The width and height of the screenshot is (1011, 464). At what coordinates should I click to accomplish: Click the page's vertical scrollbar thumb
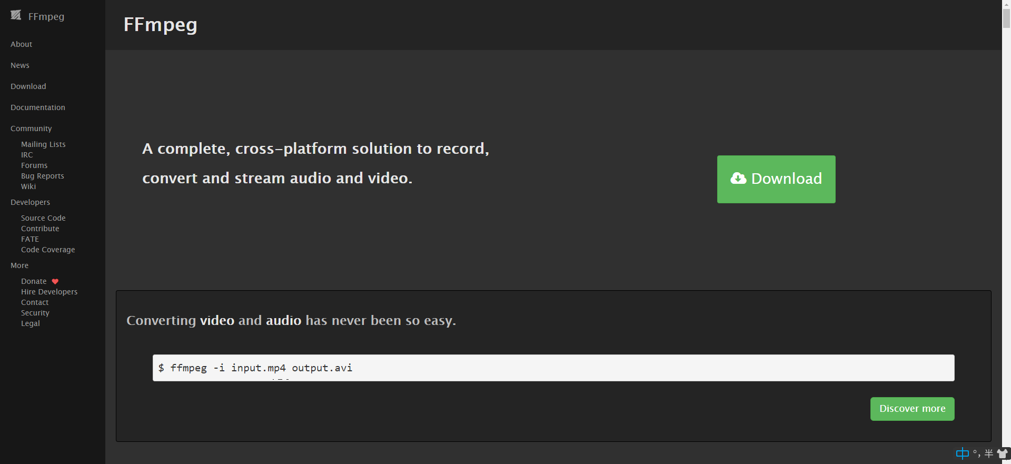click(1006, 16)
